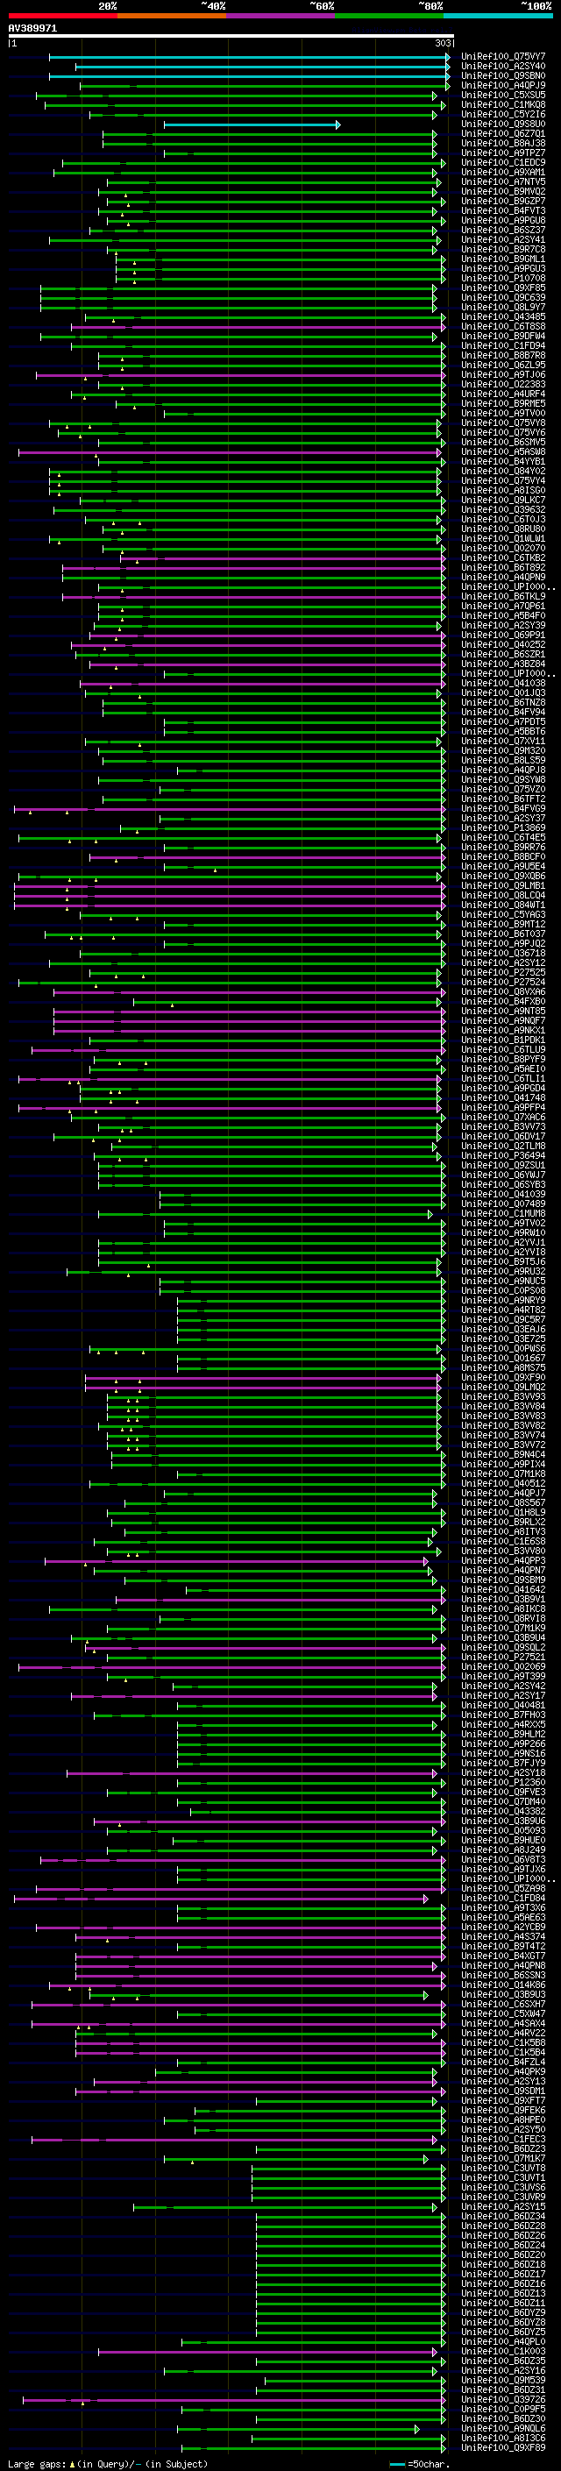Select the UniRef100_A9TPZ7 label
The height and width of the screenshot is (2471, 561).
pos(502,153)
